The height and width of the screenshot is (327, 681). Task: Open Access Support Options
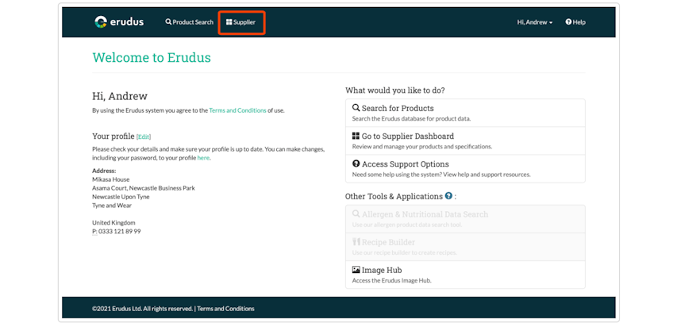[465, 168]
